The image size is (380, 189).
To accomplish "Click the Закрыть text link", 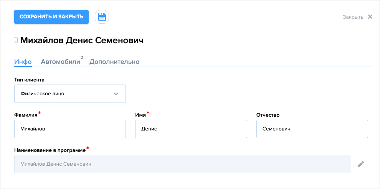I will (353, 17).
